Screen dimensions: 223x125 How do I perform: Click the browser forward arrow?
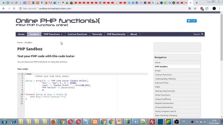[x=9, y=8]
